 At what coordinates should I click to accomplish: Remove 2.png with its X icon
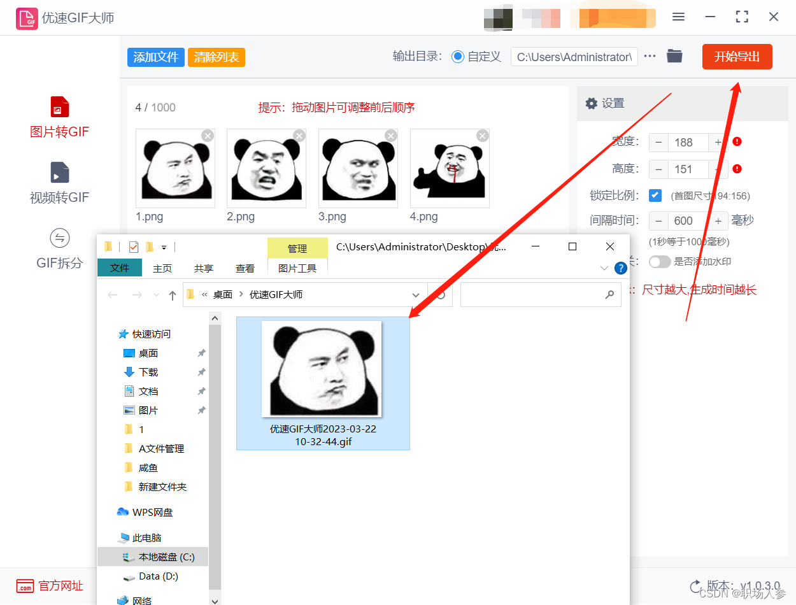pyautogui.click(x=299, y=136)
